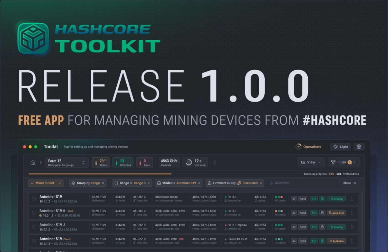Click the breadcrumb chevron after home icon
This screenshot has height=252, width=388.
point(41,163)
